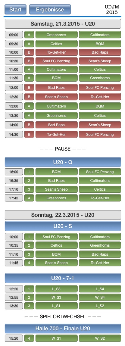Choose To-Get-Her in the 10:00 game
This screenshot has width=125, height=346.
coord(56,52)
